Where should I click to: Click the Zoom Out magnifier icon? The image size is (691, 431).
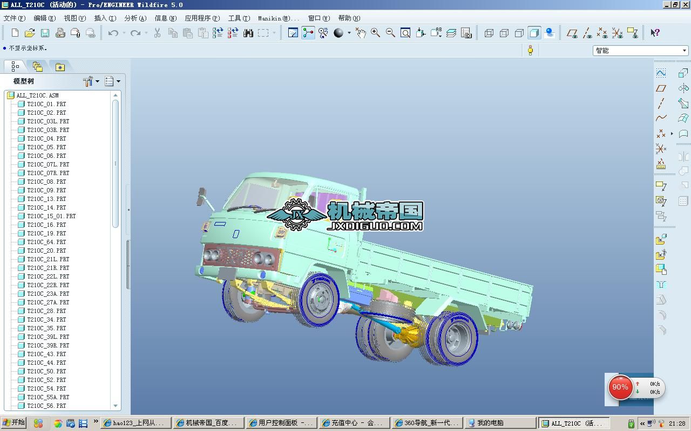point(390,33)
